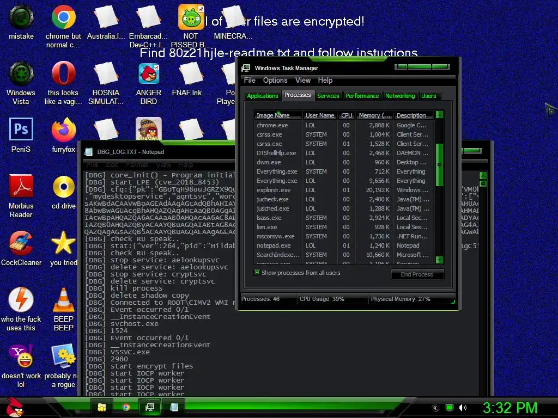Open the Yahoo messenger 'doesn't work lol' icon
Viewport: 558px width, 418px height.
[21, 366]
